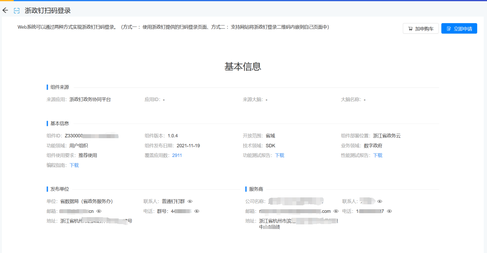
Task: Click the scan code icon beside page title
Action: [x=16, y=11]
